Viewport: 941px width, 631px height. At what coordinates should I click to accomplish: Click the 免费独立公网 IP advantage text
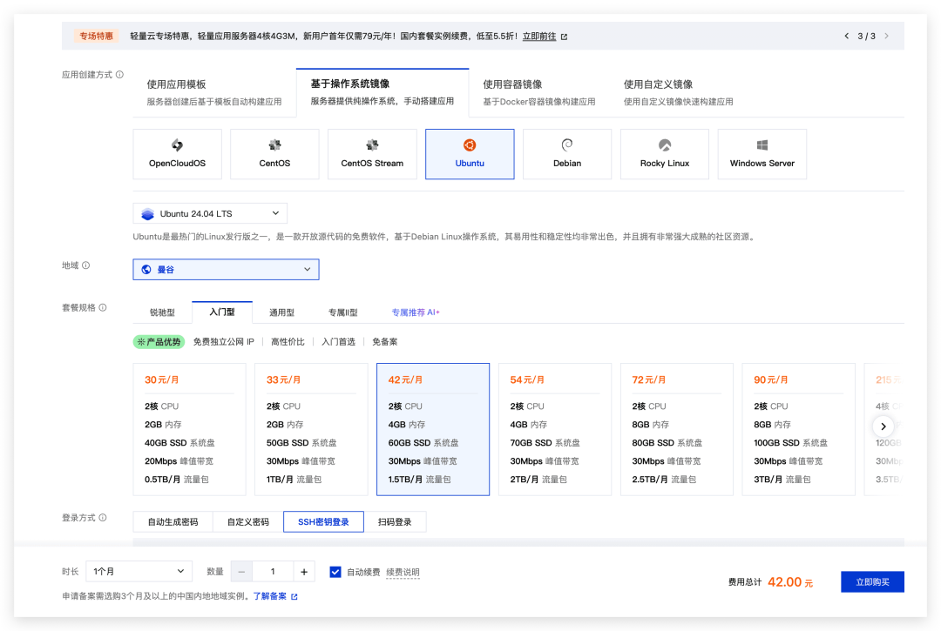[x=223, y=341]
